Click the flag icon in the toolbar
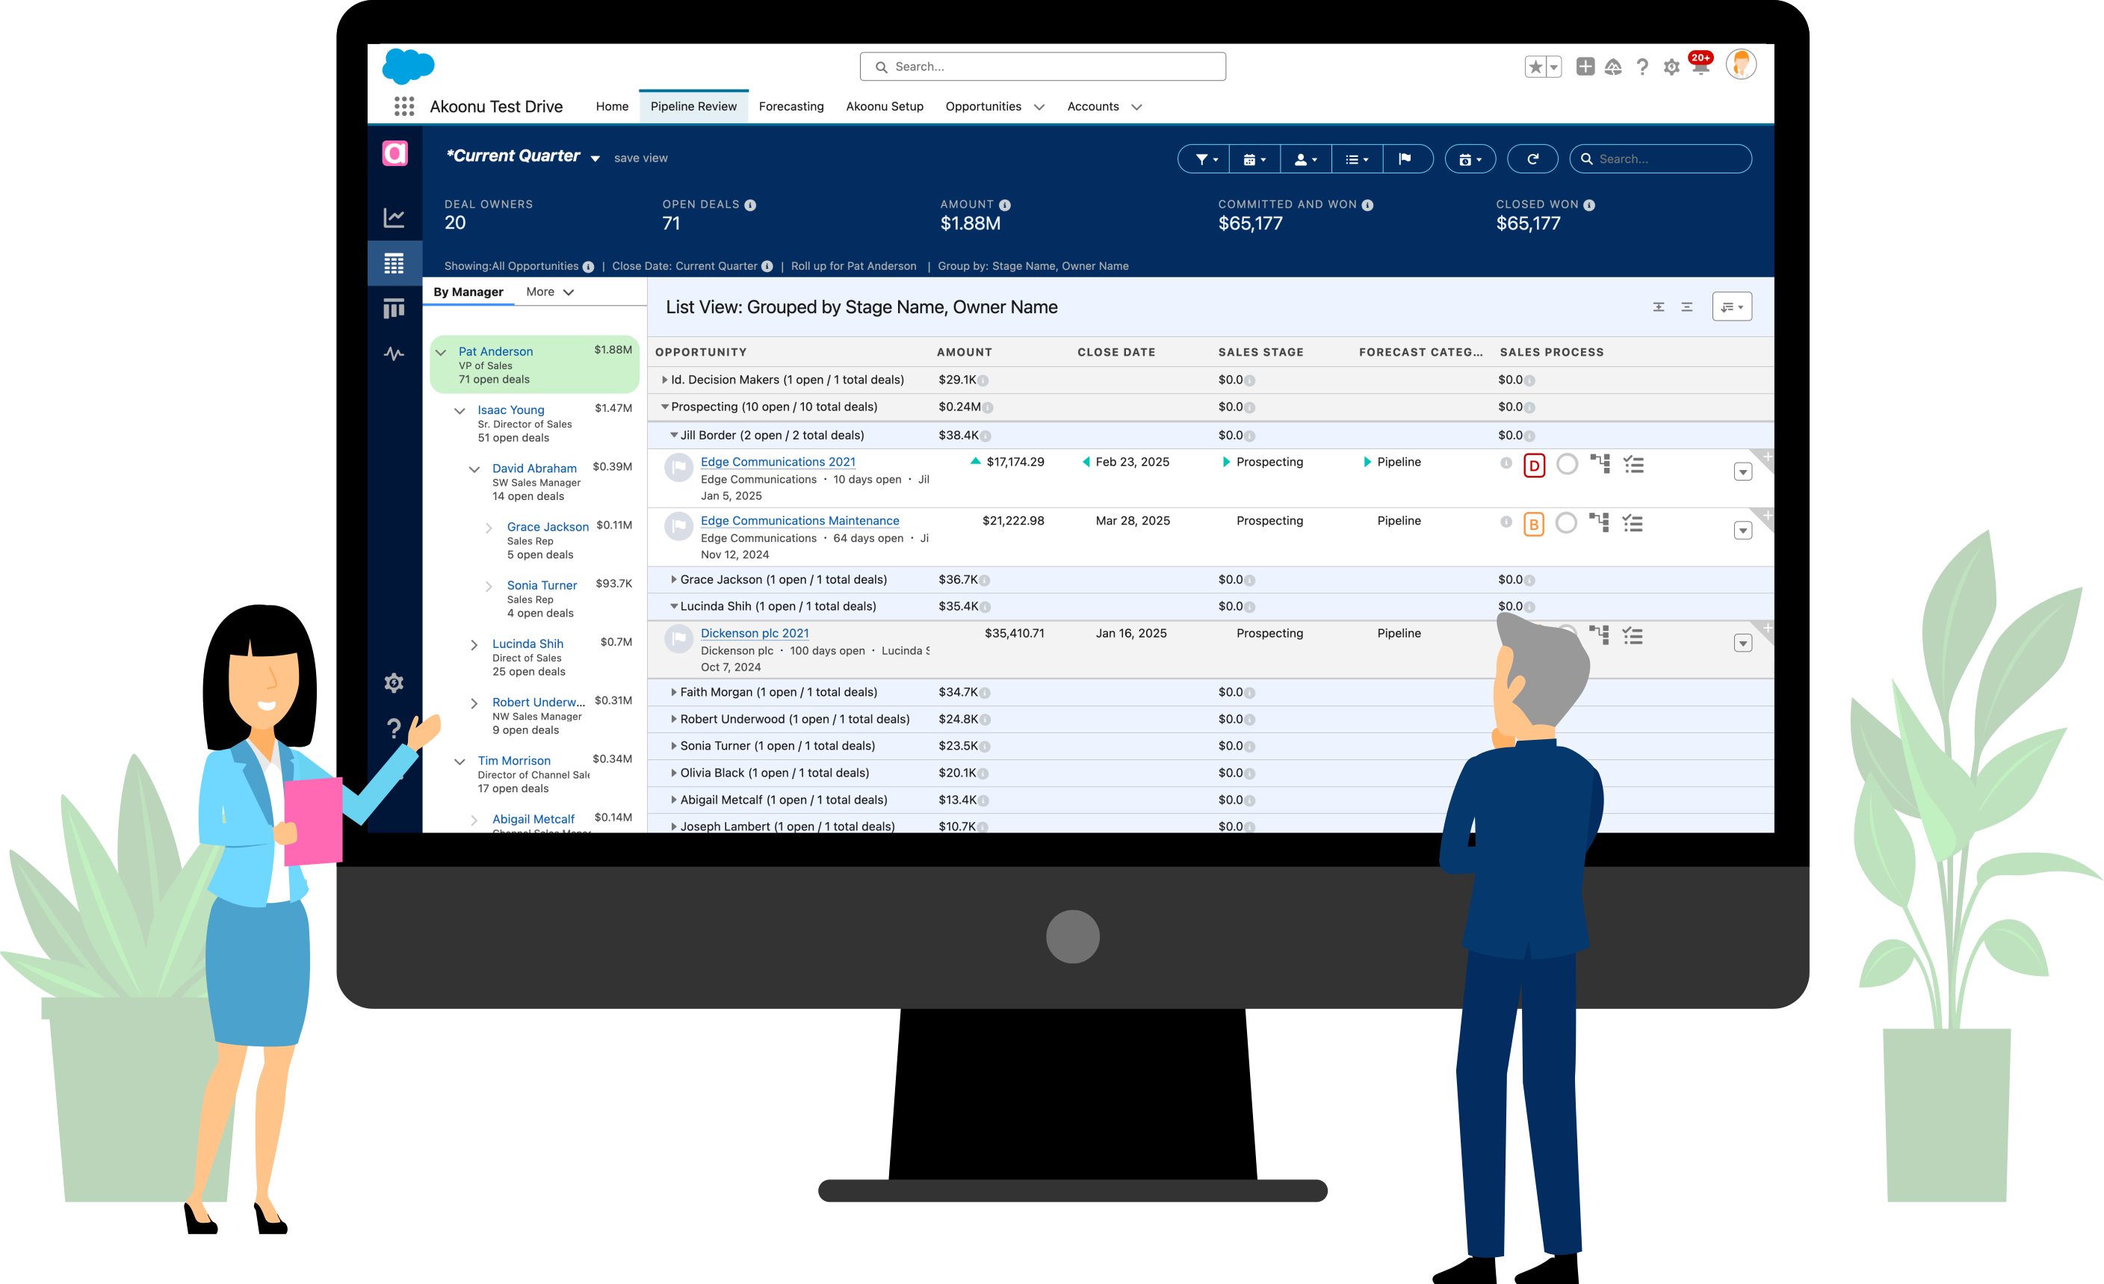Image resolution: width=2104 pixels, height=1284 pixels. pyautogui.click(x=1405, y=159)
